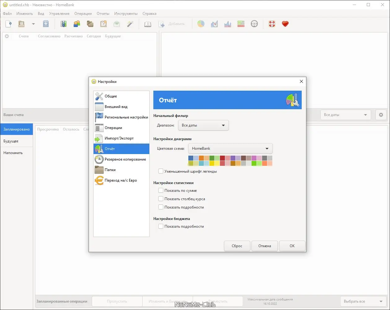Click Просрочено column header
390x310 pixels.
click(x=48, y=129)
